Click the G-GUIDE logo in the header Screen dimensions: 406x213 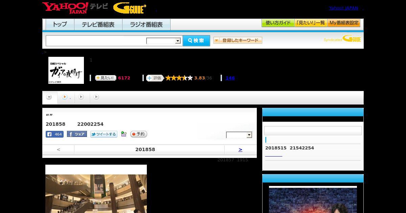(130, 8)
